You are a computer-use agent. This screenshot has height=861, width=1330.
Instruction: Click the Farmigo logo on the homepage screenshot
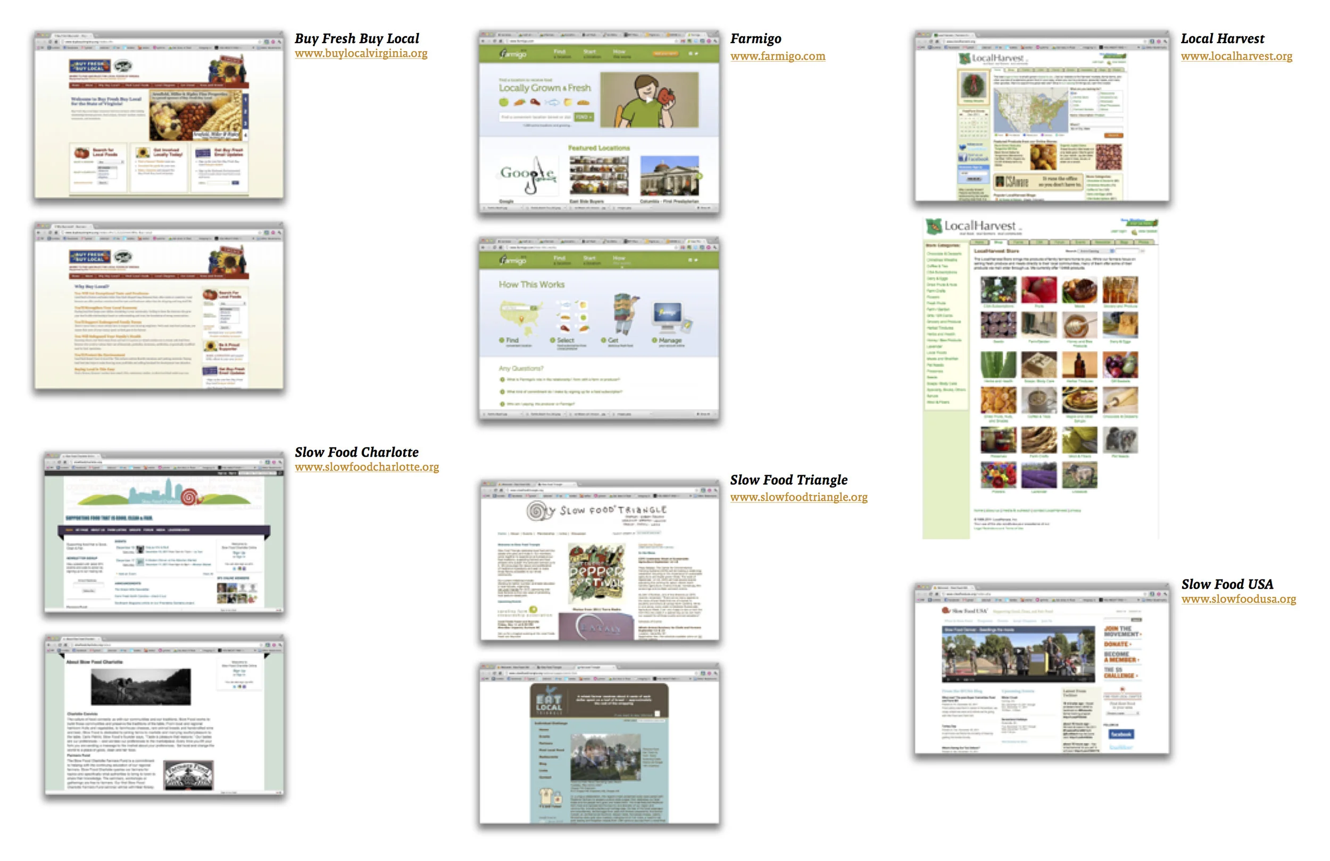click(x=512, y=54)
